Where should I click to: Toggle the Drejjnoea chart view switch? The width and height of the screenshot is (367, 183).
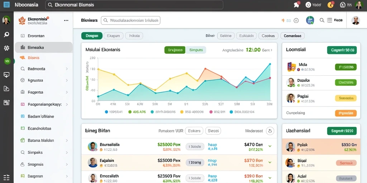tap(175, 50)
